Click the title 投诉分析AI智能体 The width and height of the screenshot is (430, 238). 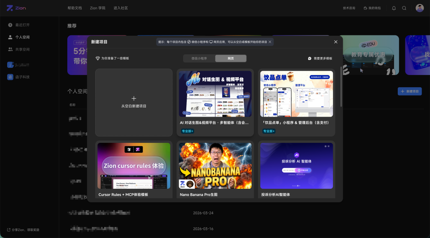coord(276,194)
